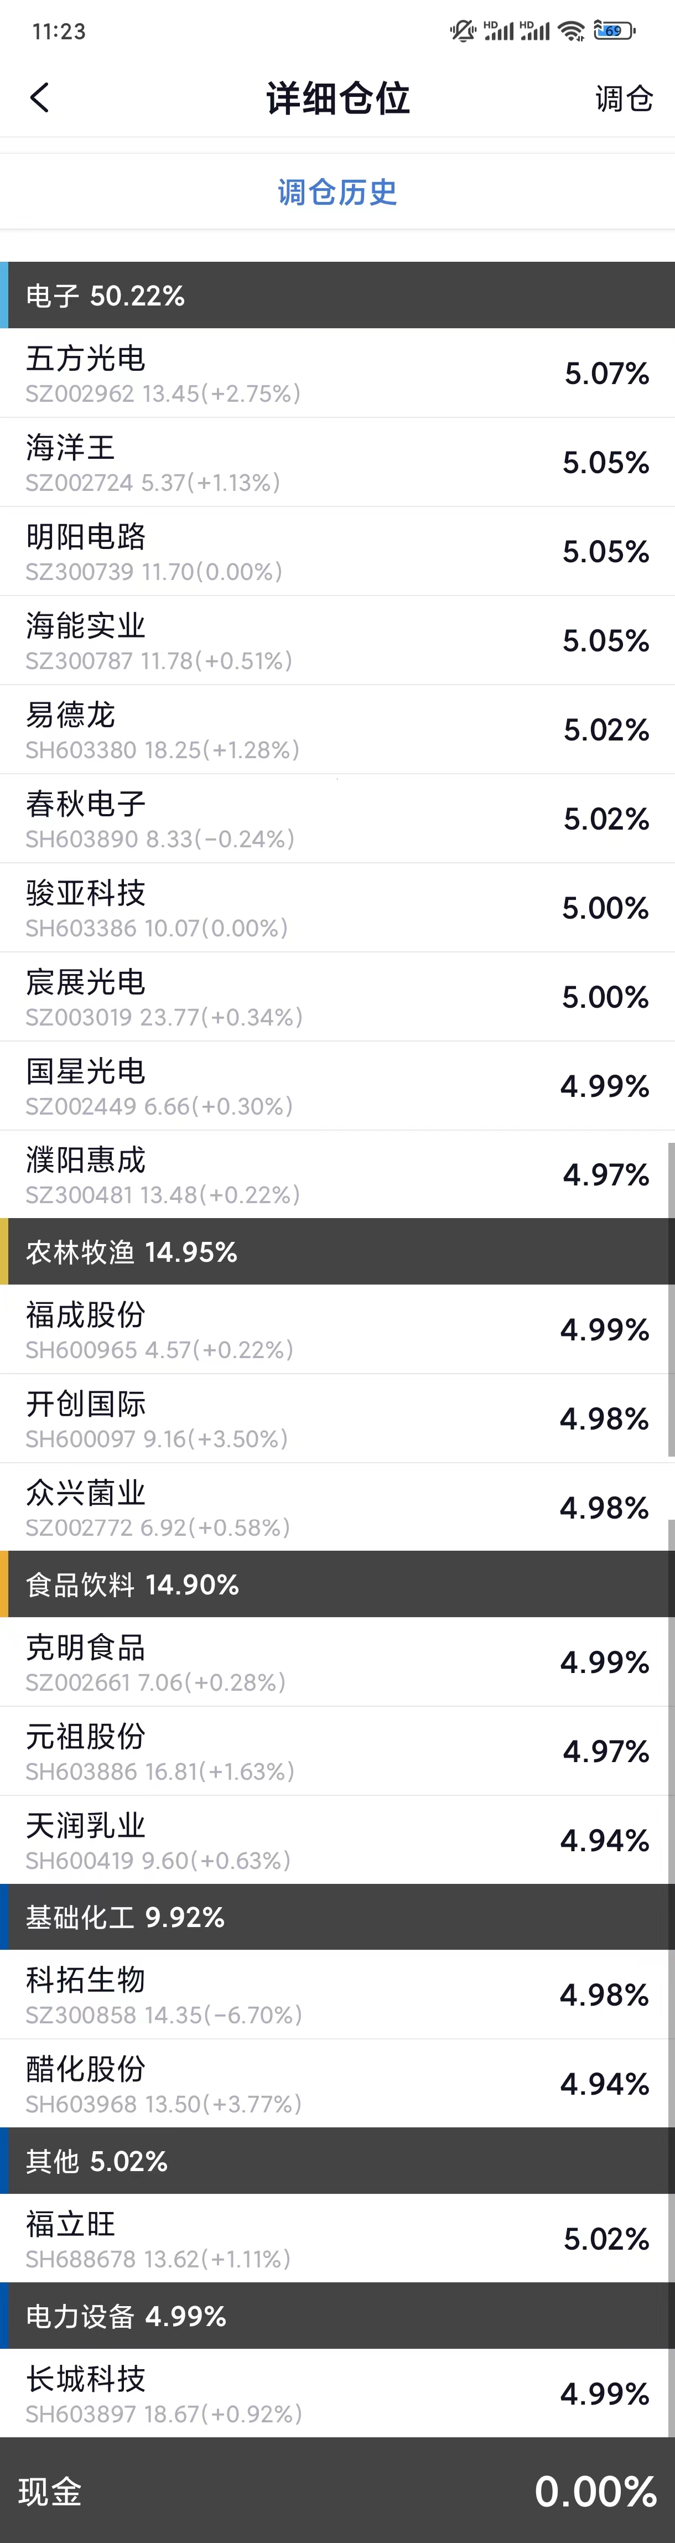675x2543 pixels.
Task: Open the 调仓历史 history link
Action: pyautogui.click(x=337, y=191)
